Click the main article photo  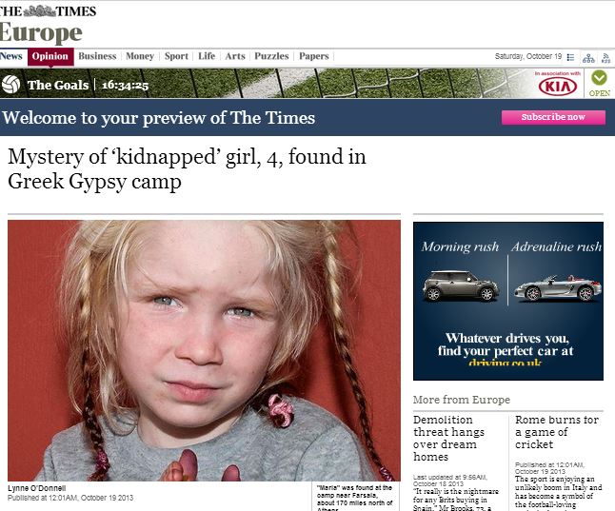204,350
